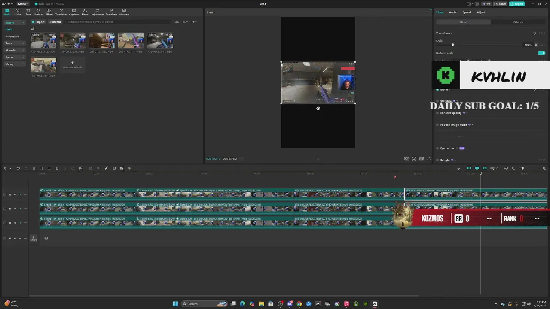
Task: Enable the Enhance quality checkbox
Action: coord(437,113)
